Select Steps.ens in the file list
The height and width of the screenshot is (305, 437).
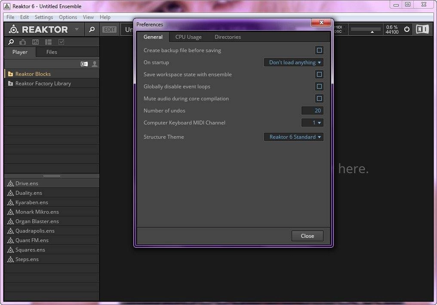52,259
